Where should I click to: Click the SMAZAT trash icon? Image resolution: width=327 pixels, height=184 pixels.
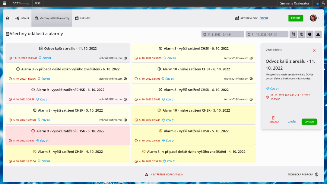point(273,118)
